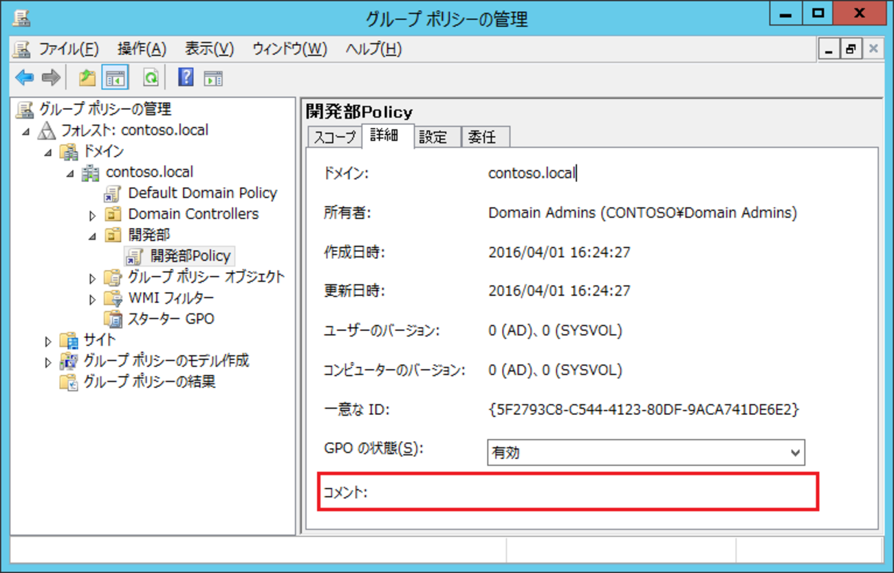Open the GPO の状態 dropdown showing 有効

coord(646,453)
